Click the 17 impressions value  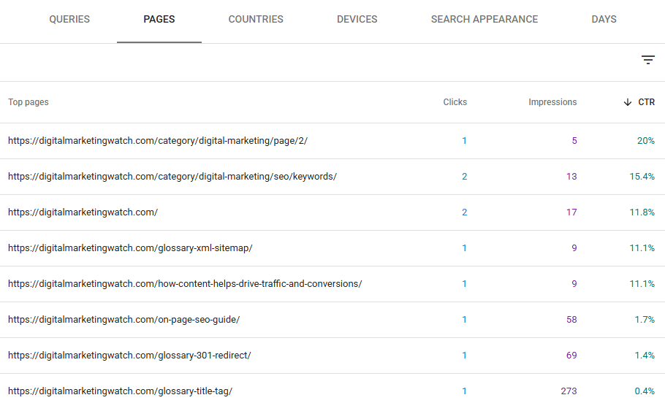click(571, 212)
